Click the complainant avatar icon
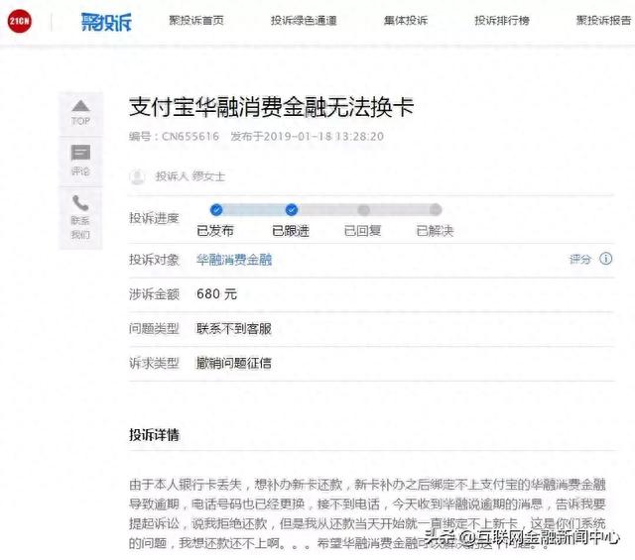 pos(137,176)
